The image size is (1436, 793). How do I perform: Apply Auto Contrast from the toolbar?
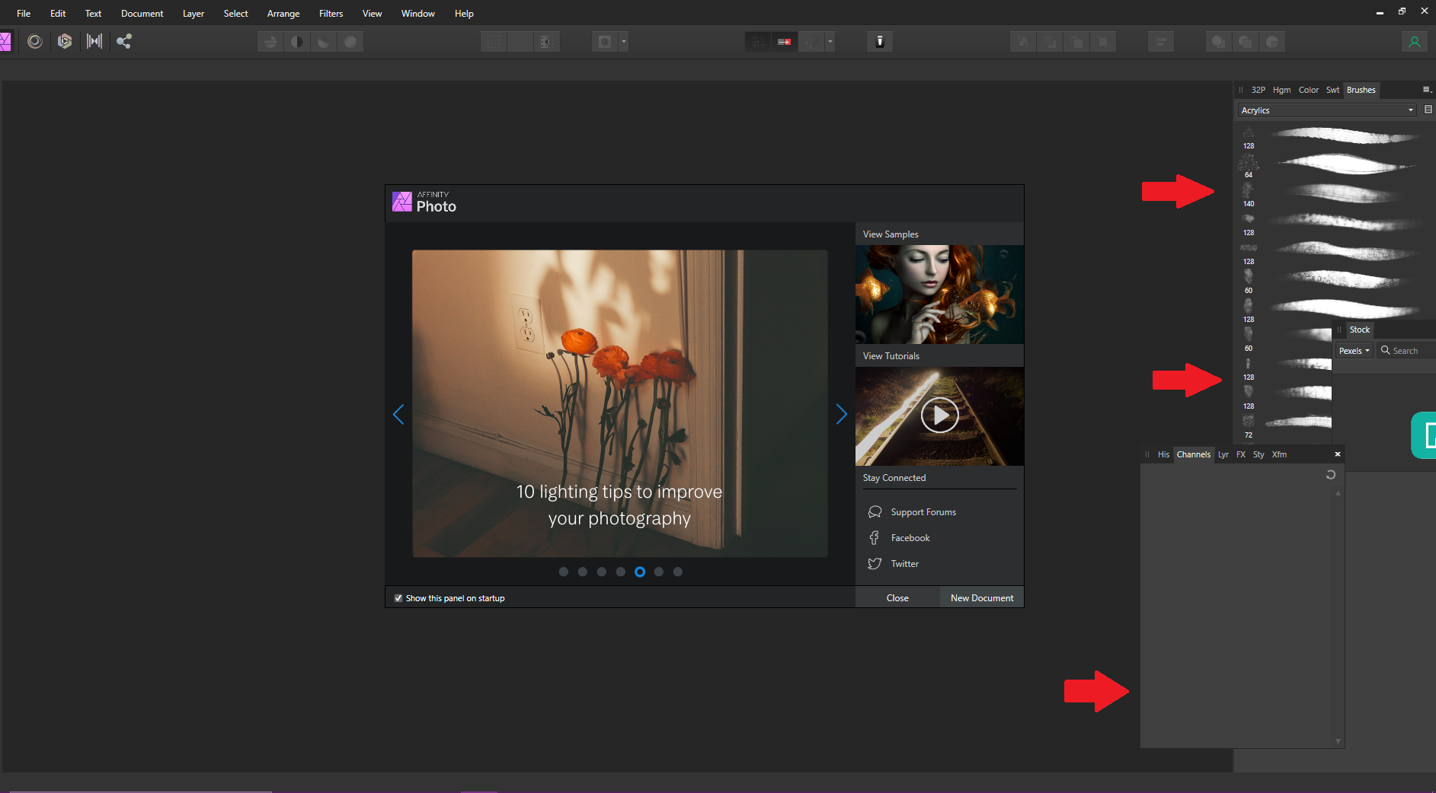pyautogui.click(x=297, y=41)
